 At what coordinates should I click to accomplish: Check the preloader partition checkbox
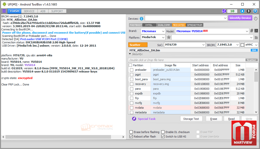(x=132, y=70)
